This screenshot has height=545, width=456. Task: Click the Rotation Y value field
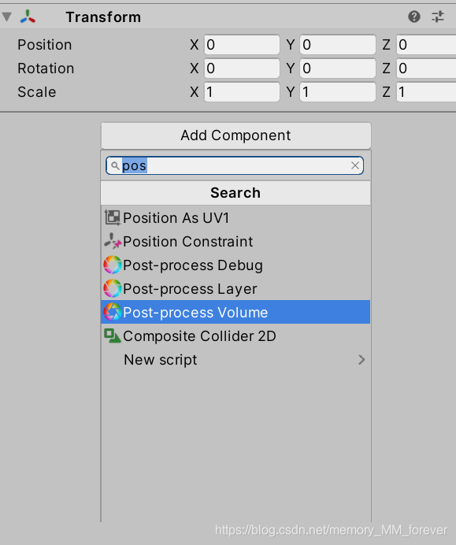[338, 69]
